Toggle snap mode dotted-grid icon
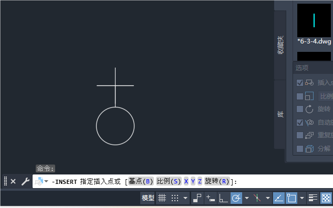This screenshot has height=208, width=333. (175, 198)
